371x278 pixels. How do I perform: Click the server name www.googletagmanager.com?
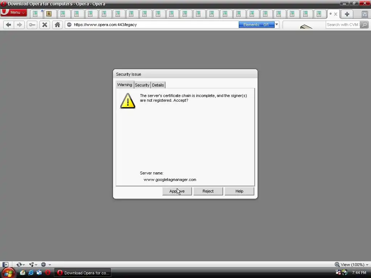point(170,180)
